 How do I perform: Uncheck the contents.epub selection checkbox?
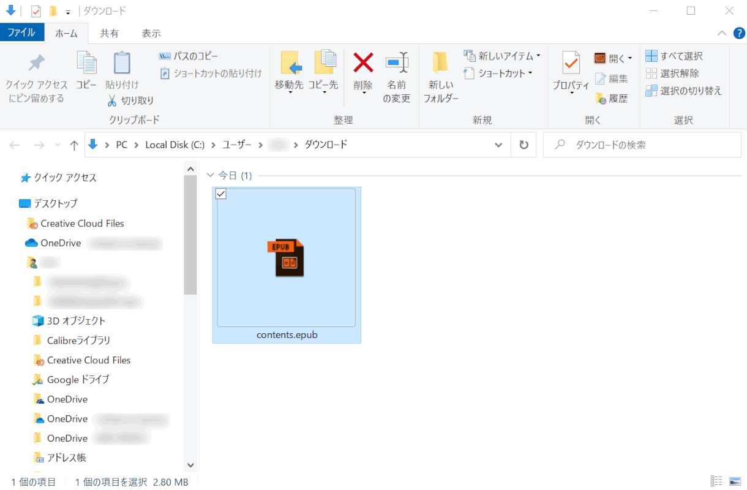(x=222, y=194)
